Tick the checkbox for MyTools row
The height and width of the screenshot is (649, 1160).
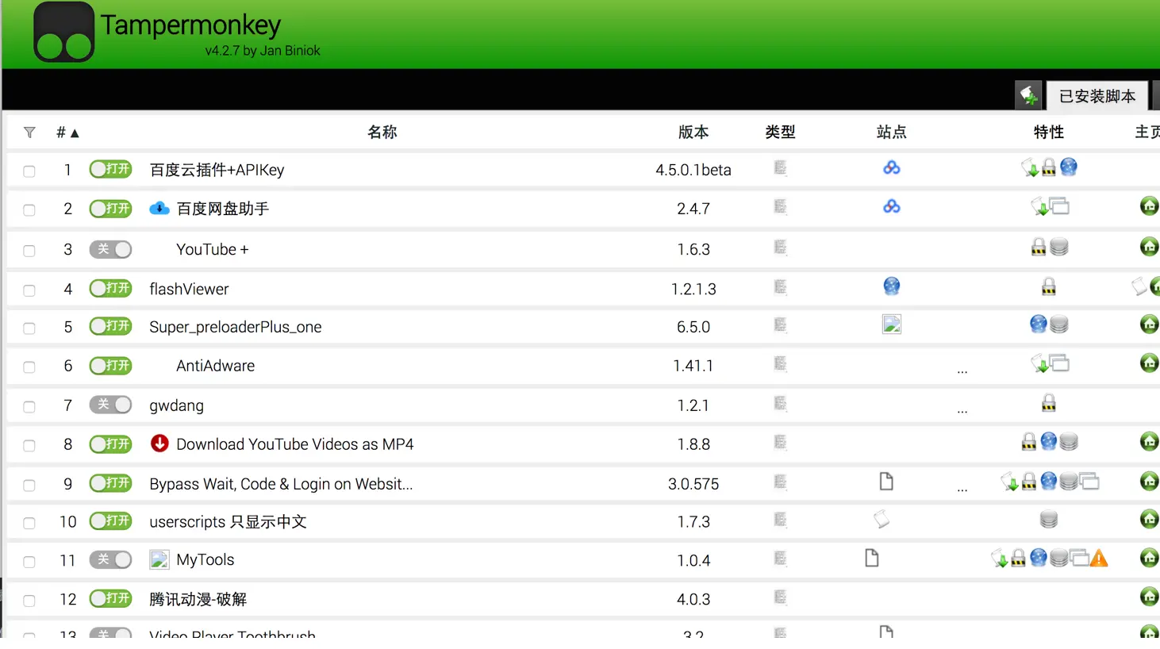[x=29, y=562]
